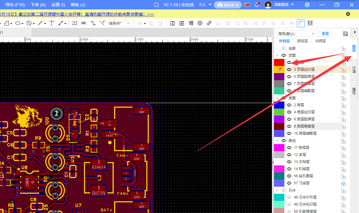
Task: Switch to the 铜箔层 tab
Action: [302, 41]
